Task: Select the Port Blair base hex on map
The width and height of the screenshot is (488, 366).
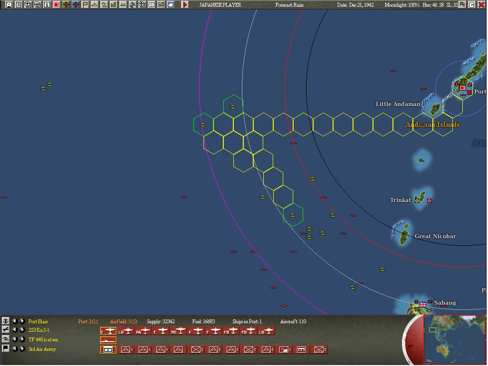Action: (463, 88)
